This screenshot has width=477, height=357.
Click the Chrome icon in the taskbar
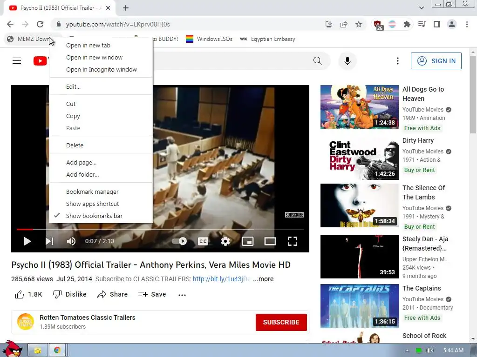pyautogui.click(x=57, y=350)
